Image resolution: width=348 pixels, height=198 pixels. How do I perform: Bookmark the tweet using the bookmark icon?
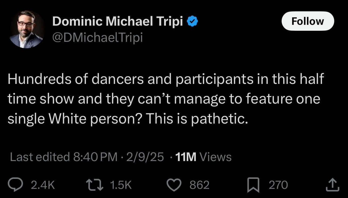point(254,185)
